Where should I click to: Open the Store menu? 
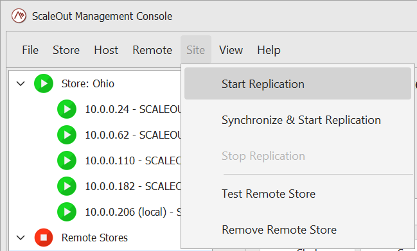(66, 50)
